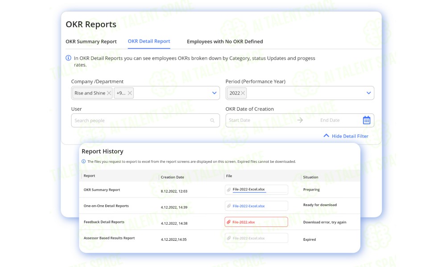
Task: Click paperclip icon in One-on-One Detail Reports row
Action: click(229, 206)
